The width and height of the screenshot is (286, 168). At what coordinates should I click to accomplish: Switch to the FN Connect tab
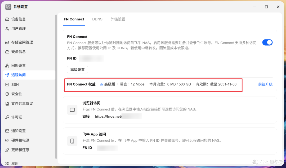(74, 19)
